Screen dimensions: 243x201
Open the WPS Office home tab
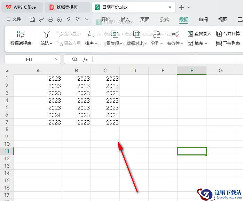click(x=22, y=7)
